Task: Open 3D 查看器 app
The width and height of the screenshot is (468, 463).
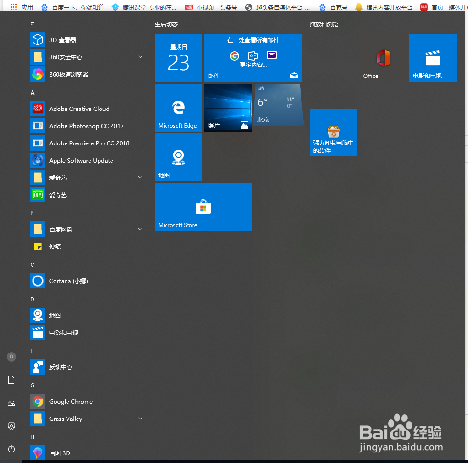Action: (x=87, y=40)
